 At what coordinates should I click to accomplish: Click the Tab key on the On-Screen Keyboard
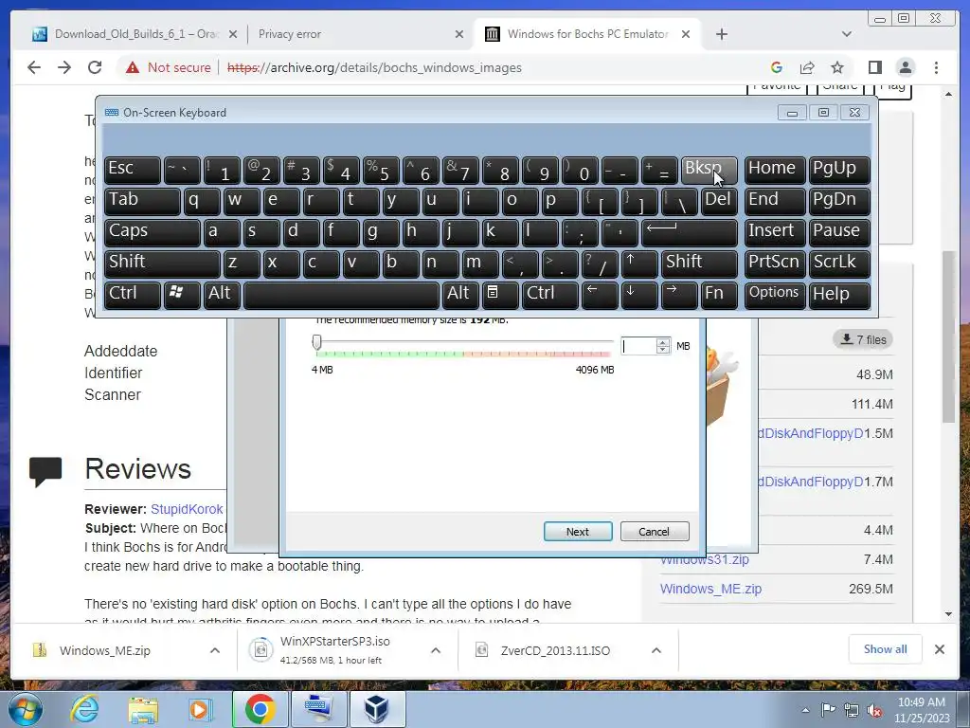click(x=142, y=201)
